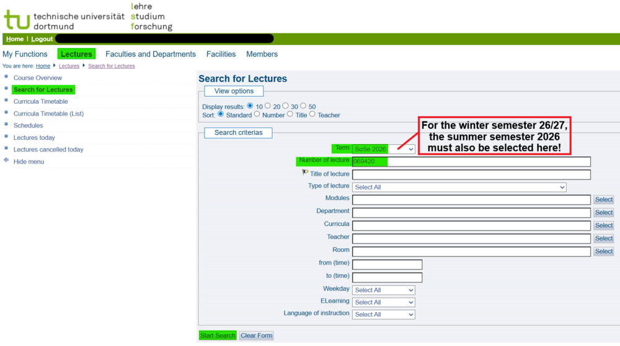Open the Weekday dropdown
This screenshot has width=620, height=346.
[383, 290]
